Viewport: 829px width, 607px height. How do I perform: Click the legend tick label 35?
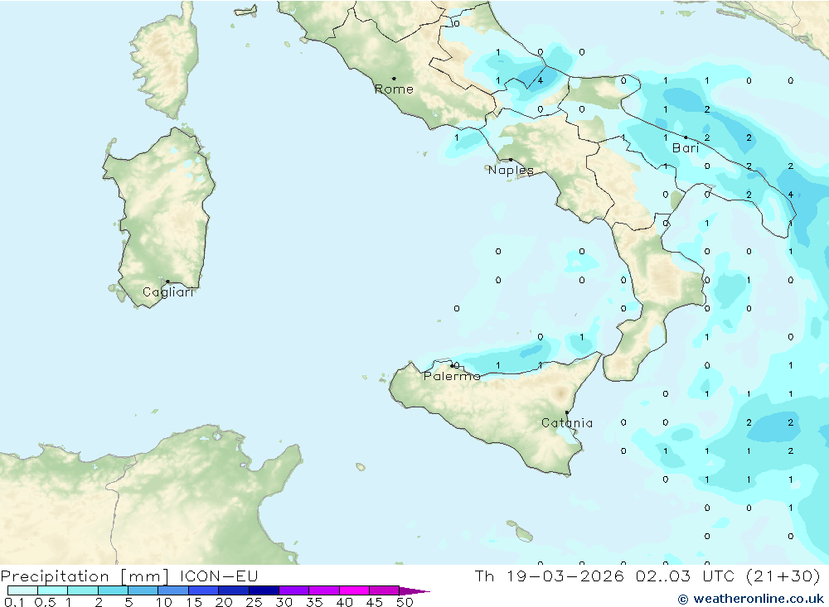point(314,602)
